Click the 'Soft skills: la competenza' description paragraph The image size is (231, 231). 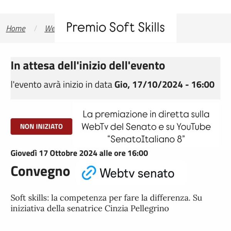(106, 203)
